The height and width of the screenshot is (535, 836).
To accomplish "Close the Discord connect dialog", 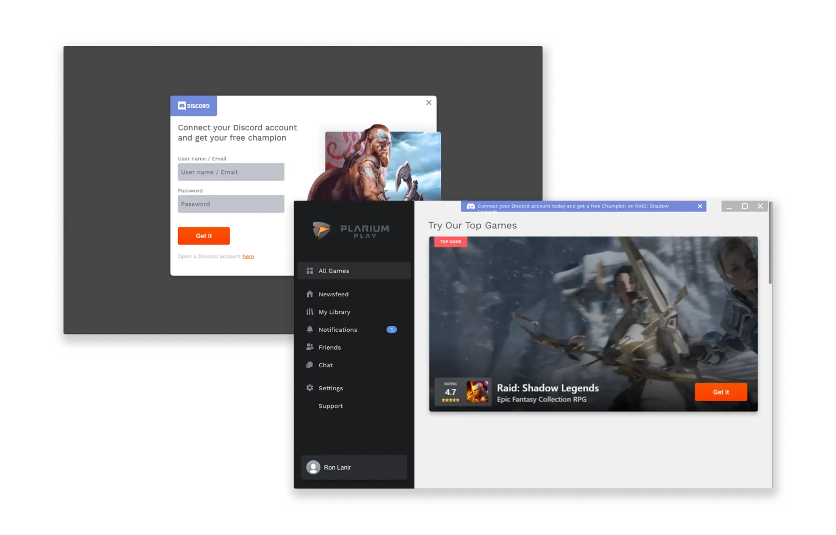I will tap(429, 103).
